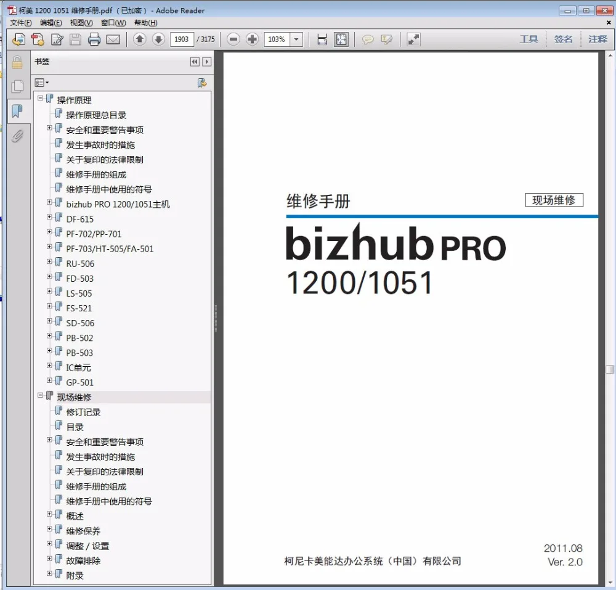The image size is (616, 590).
Task: Select the PB-503 bookmark
Action: click(x=79, y=353)
